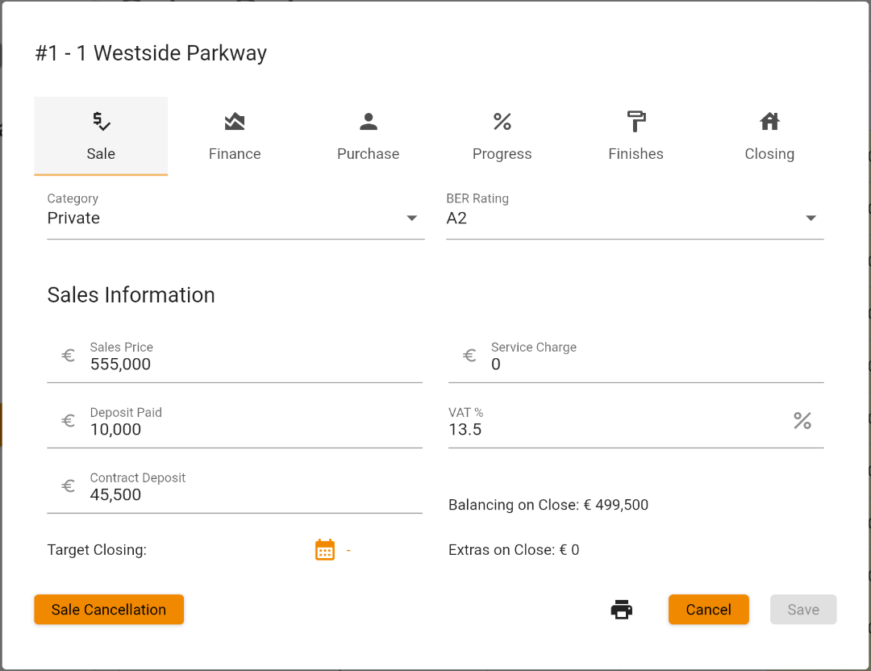This screenshot has height=671, width=871.
Task: Click the printer icon
Action: coord(621,610)
